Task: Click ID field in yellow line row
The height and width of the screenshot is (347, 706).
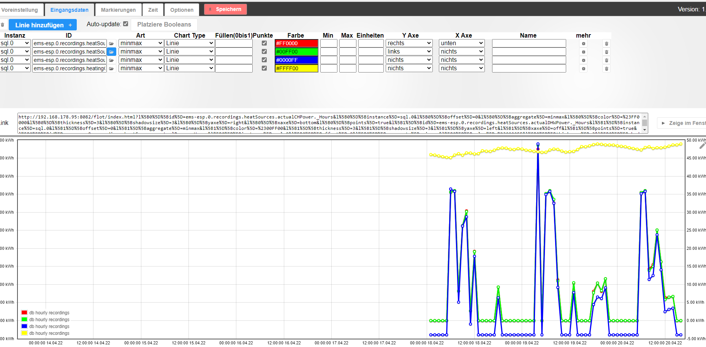Action: coord(69,68)
